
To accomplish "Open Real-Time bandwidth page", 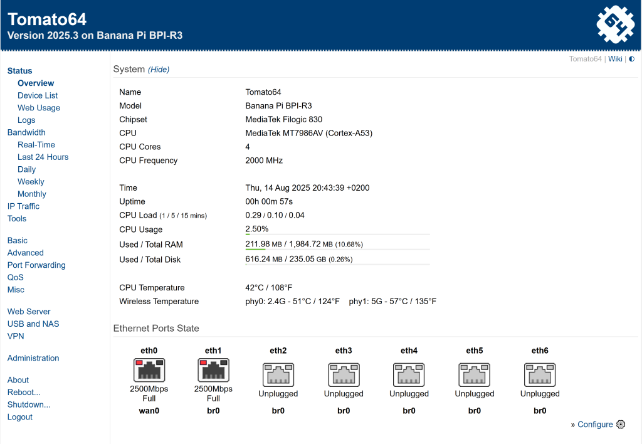I will pyautogui.click(x=36, y=145).
